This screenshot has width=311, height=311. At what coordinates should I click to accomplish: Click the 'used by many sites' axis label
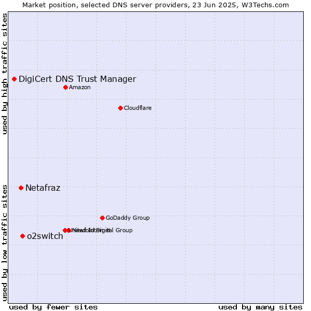[x=260, y=307]
